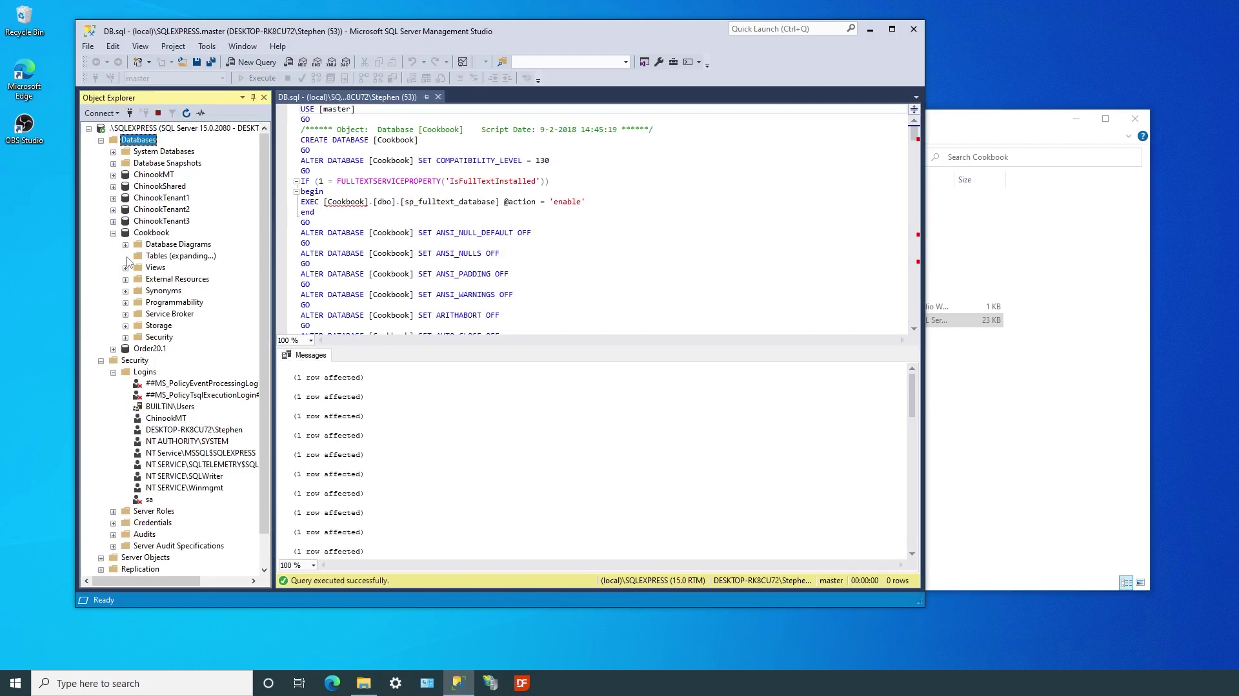Collapse the Cookbook database node
The image size is (1239, 696).
click(114, 233)
